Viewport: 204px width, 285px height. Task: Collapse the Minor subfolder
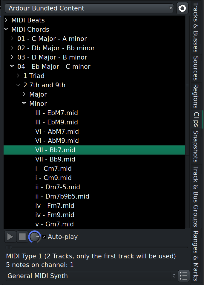24,103
